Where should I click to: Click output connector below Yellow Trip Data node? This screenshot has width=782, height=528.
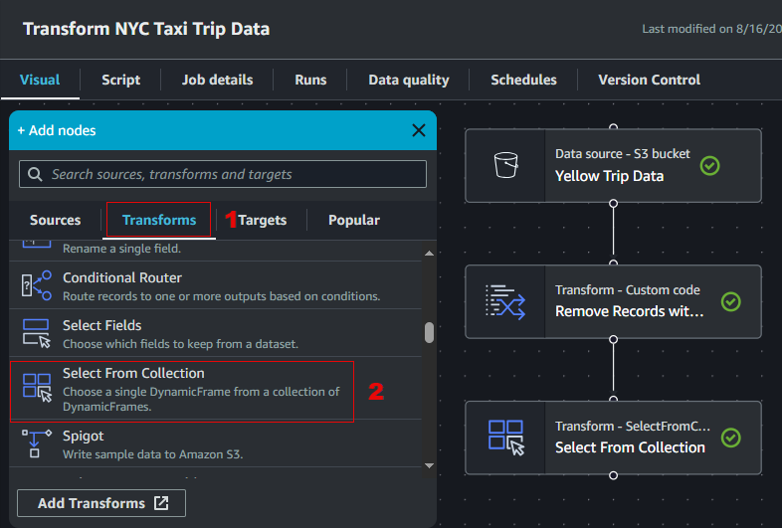coord(614,204)
